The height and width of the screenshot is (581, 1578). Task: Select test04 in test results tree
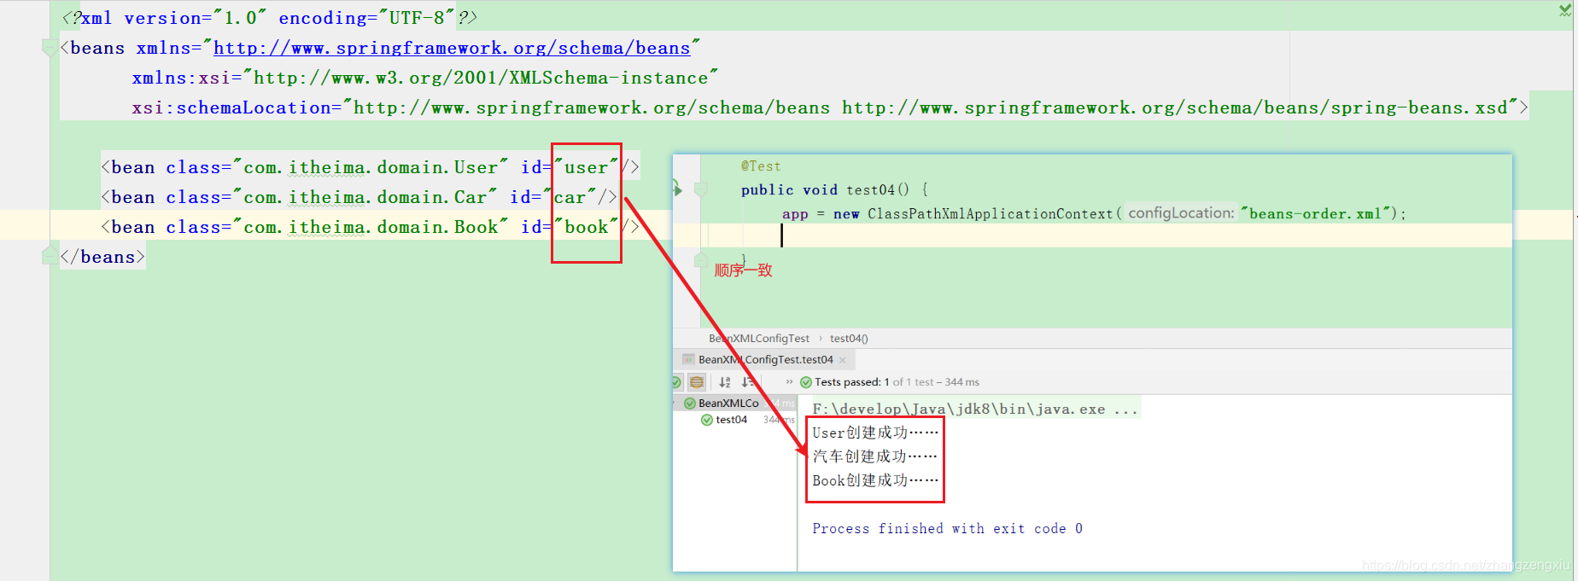click(x=731, y=420)
